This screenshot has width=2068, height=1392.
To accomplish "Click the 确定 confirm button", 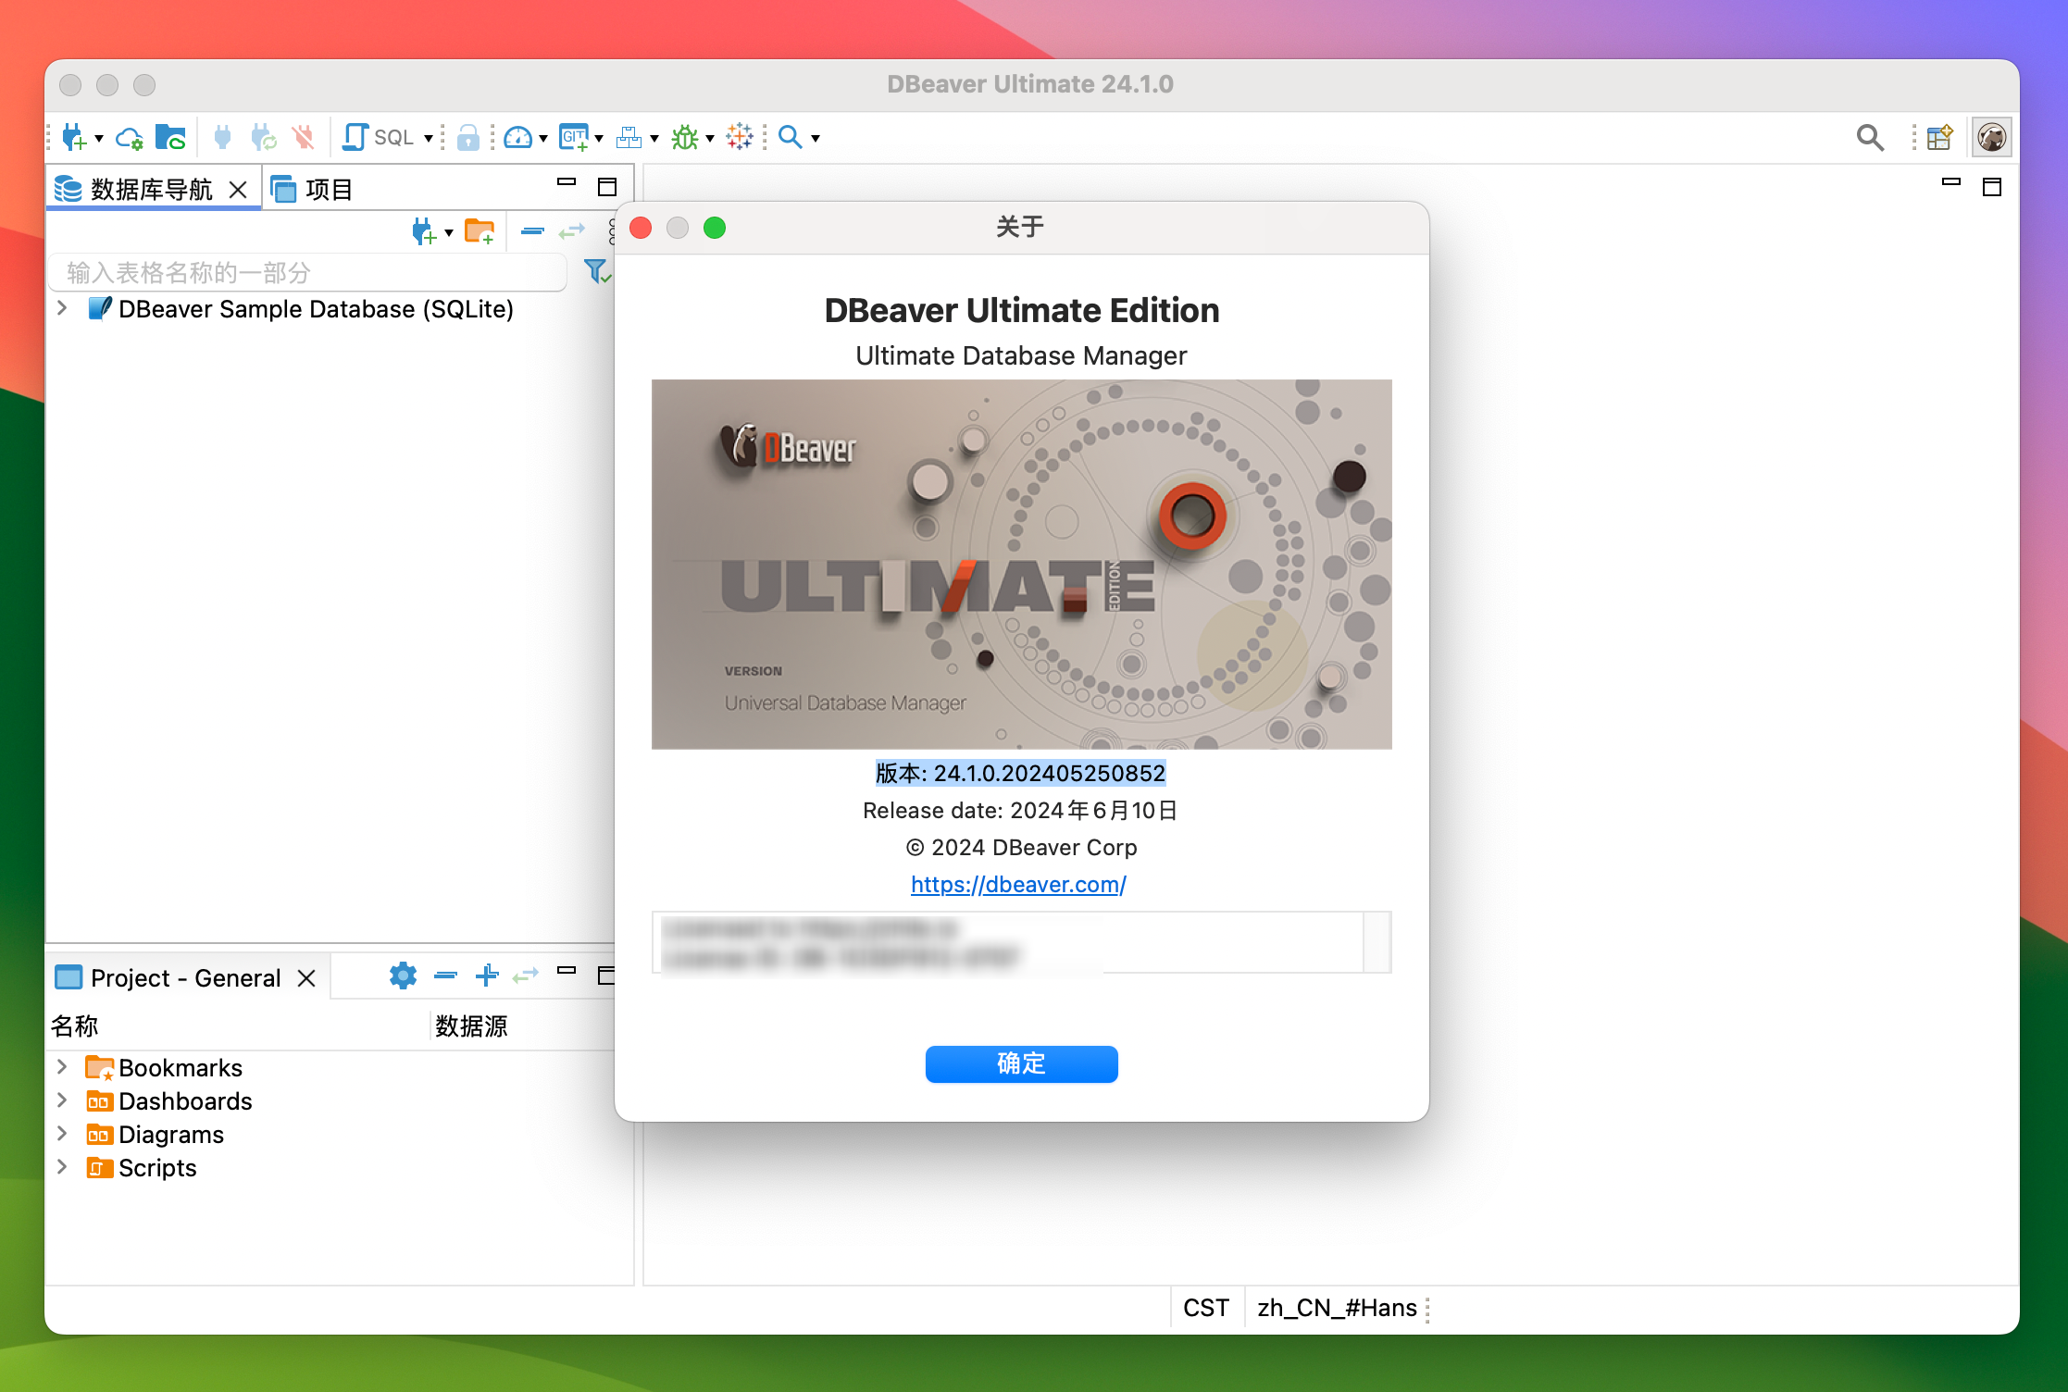I will coord(1021,1063).
